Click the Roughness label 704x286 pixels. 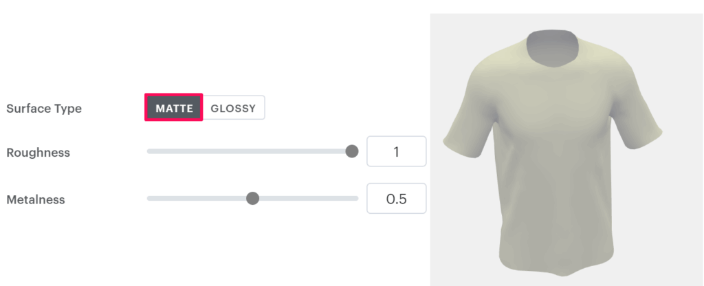(x=38, y=152)
